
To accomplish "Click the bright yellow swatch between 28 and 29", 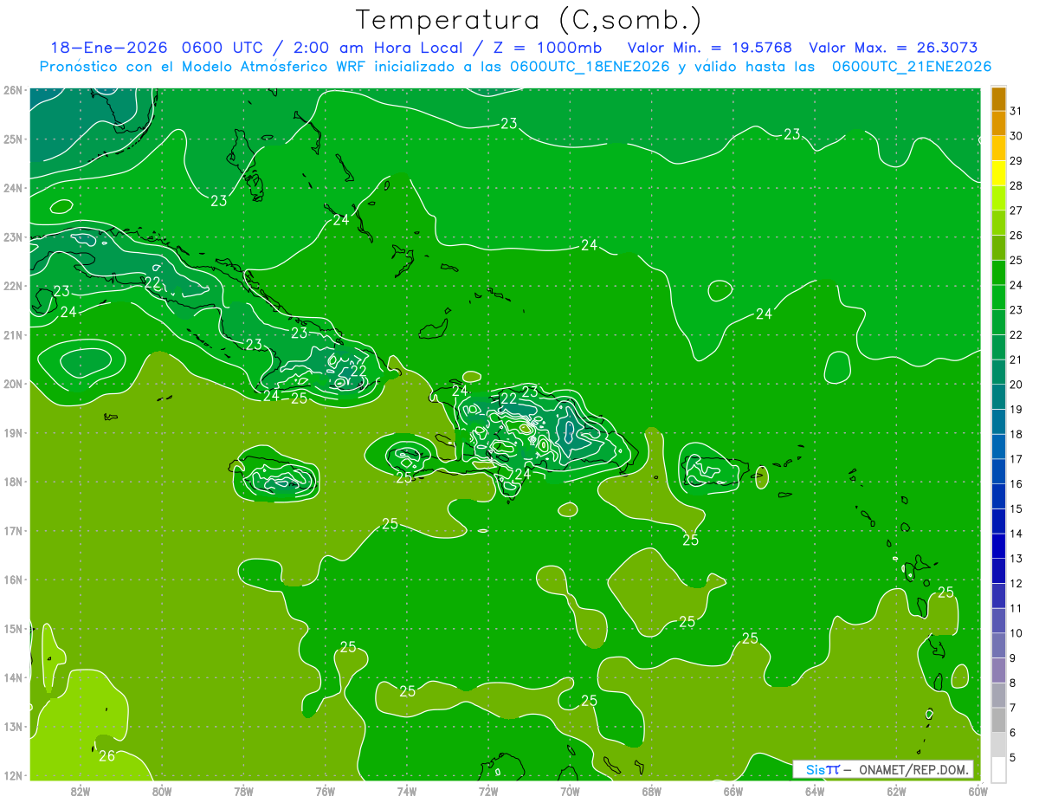I will tap(998, 174).
